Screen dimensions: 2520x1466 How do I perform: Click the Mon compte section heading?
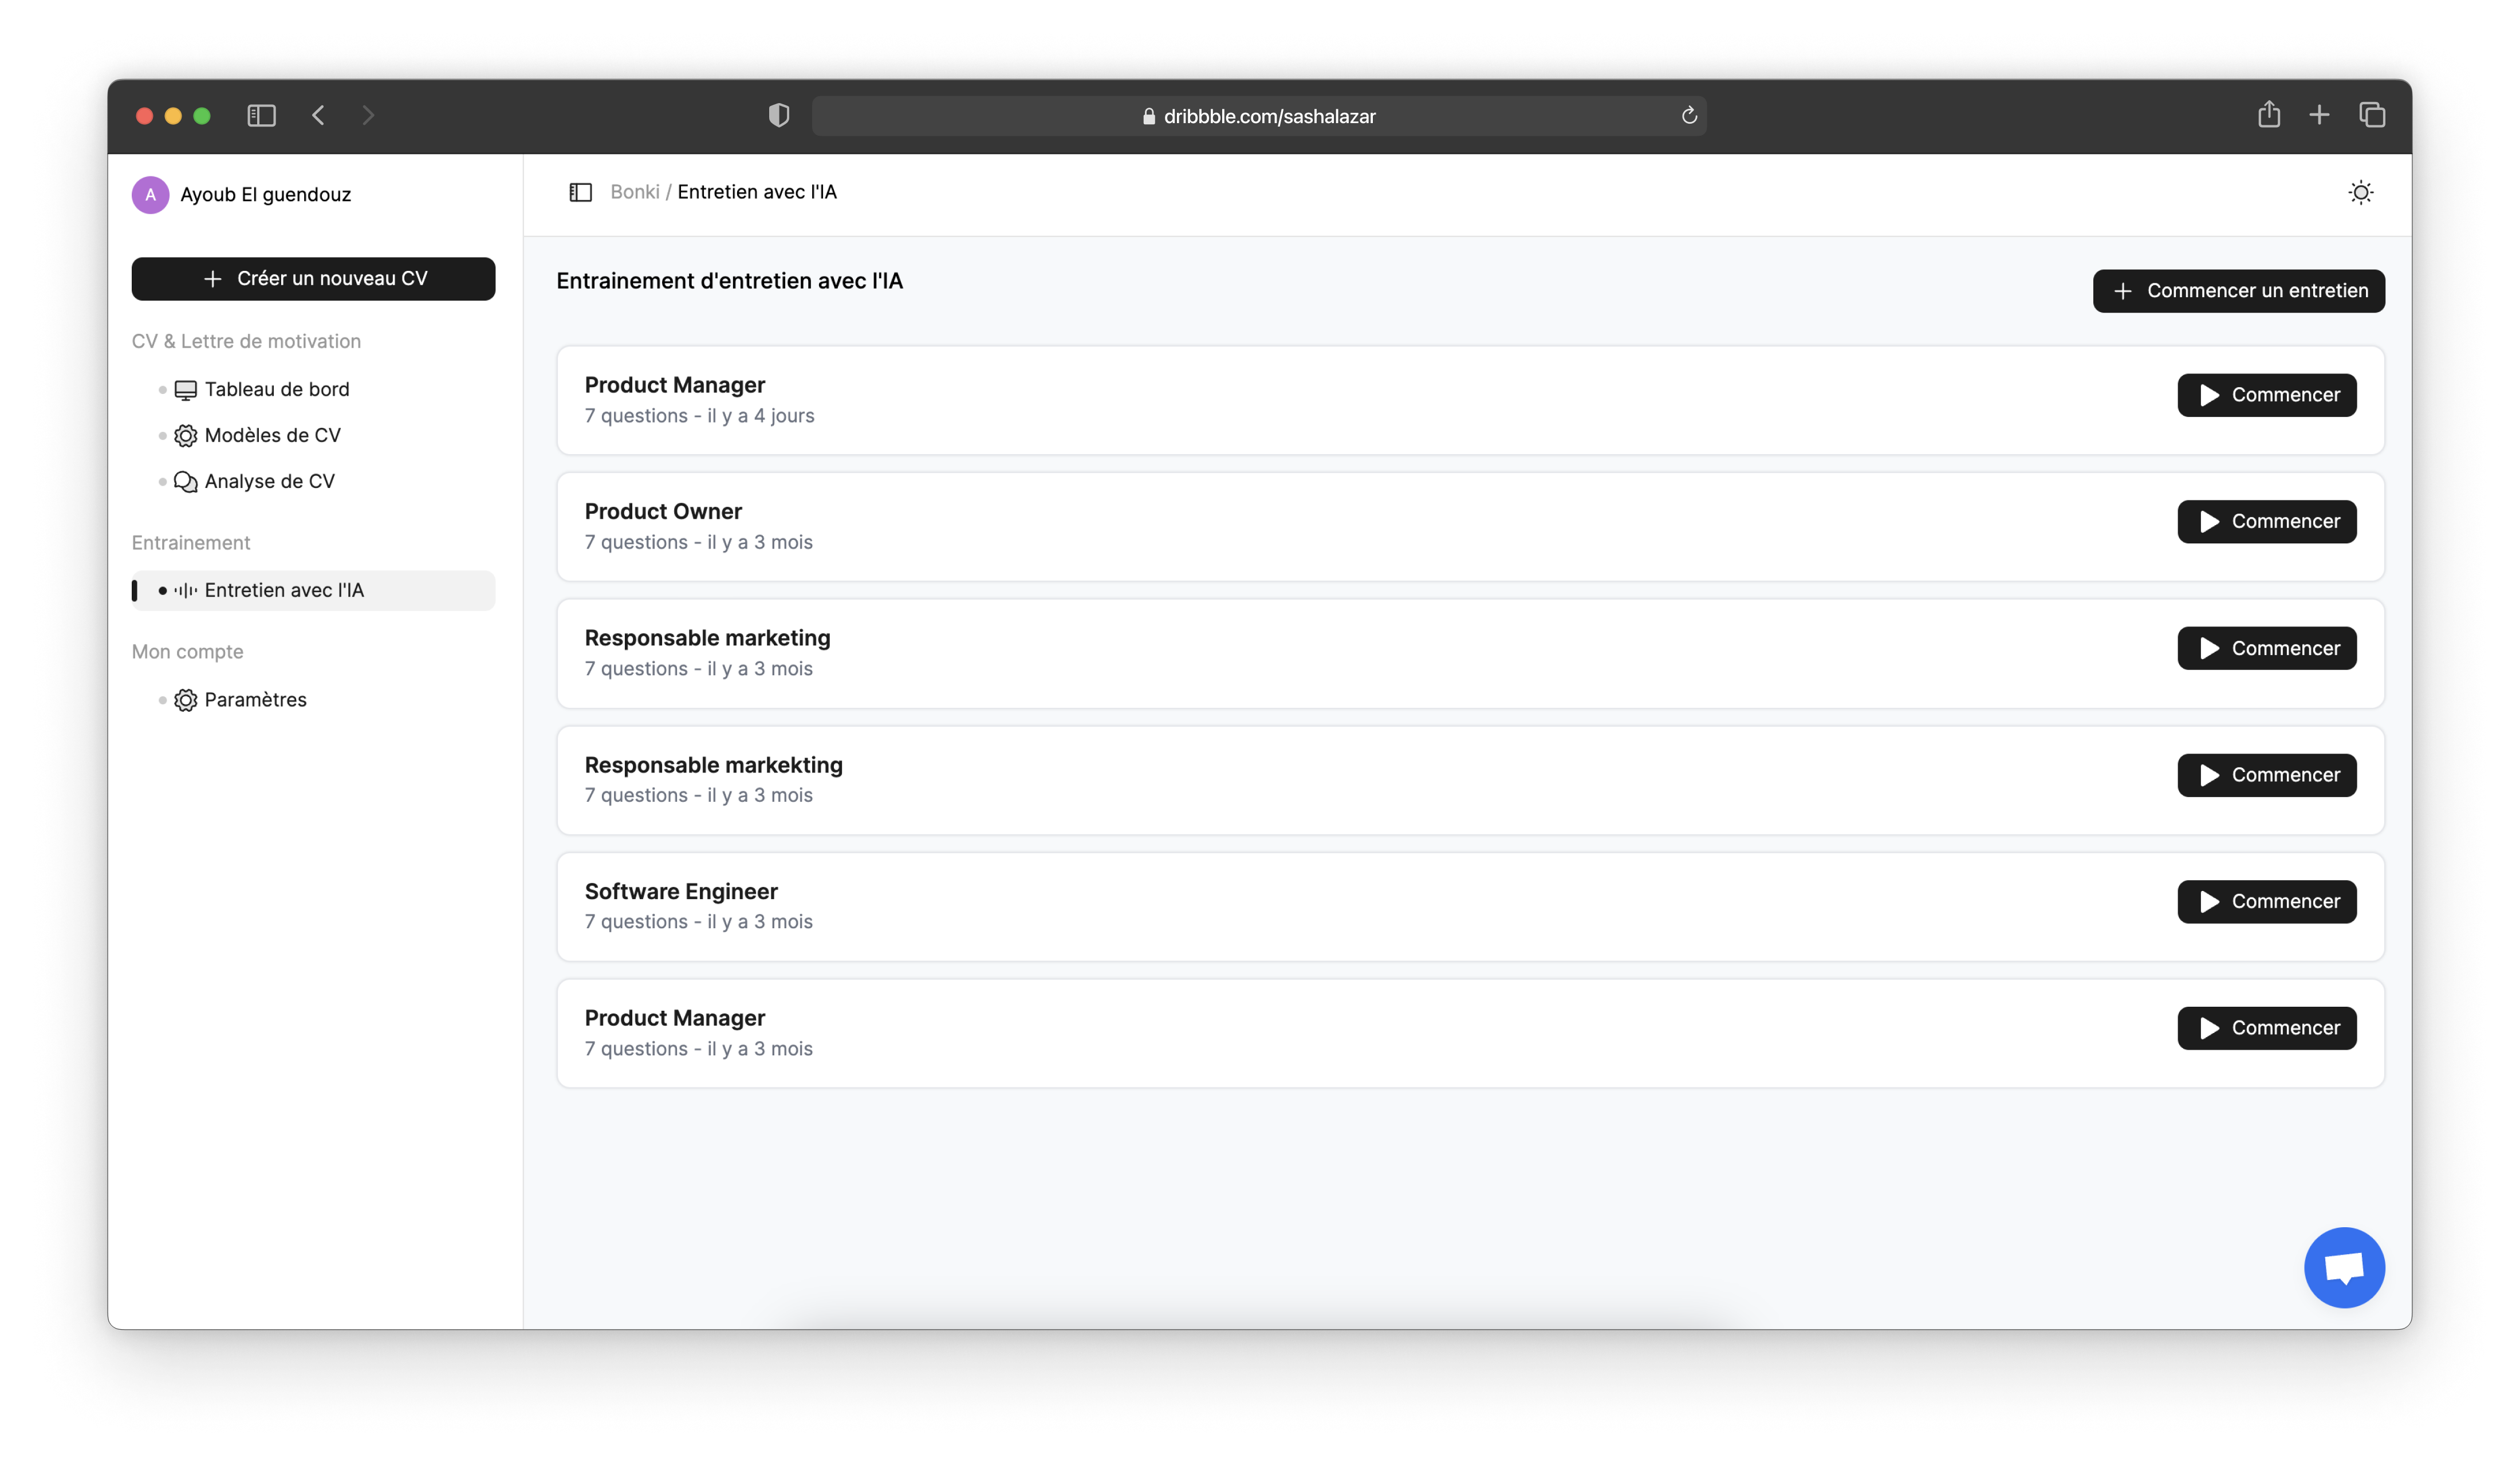(x=187, y=652)
